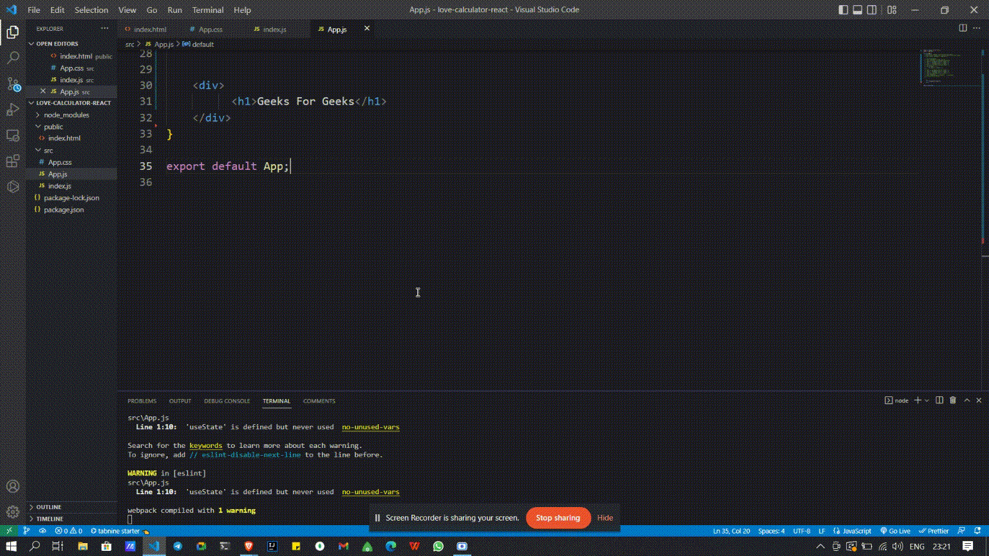989x556 pixels.
Task: Collapse the Open Editors section
Action: click(71, 44)
